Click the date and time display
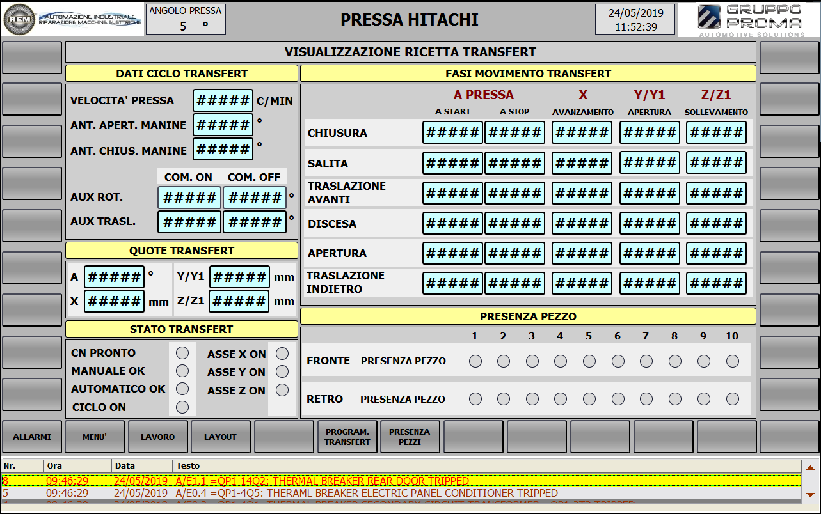This screenshot has height=514, width=821. pos(635,19)
